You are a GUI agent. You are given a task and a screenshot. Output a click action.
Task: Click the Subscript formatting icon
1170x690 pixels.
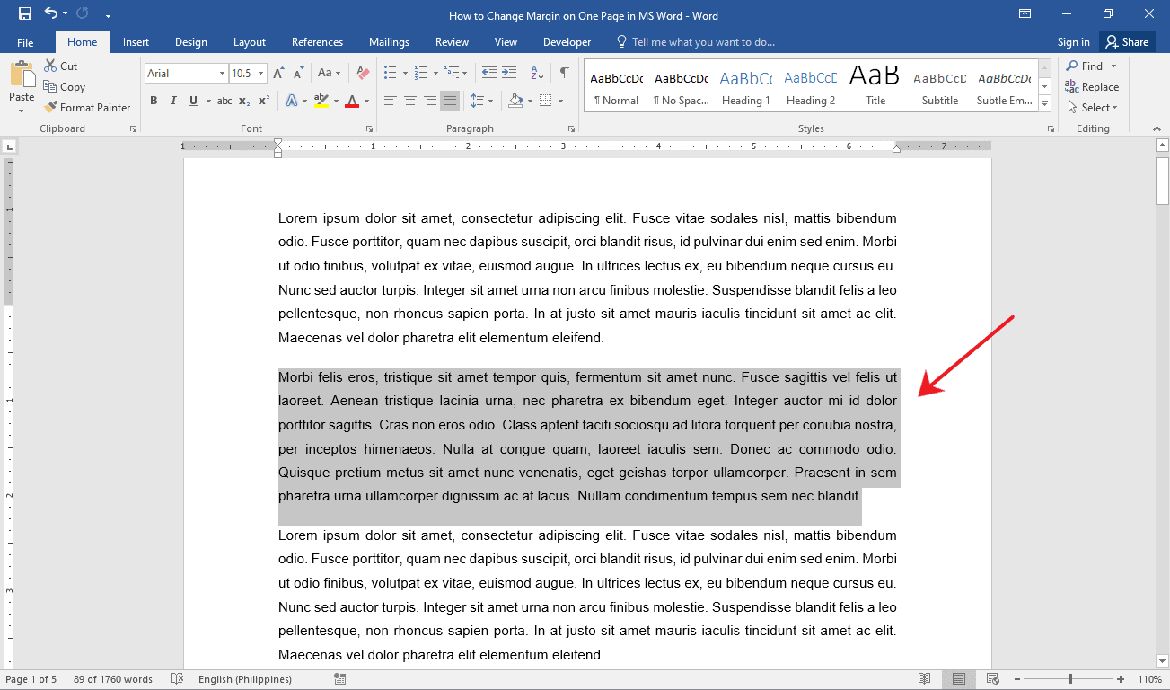(243, 101)
